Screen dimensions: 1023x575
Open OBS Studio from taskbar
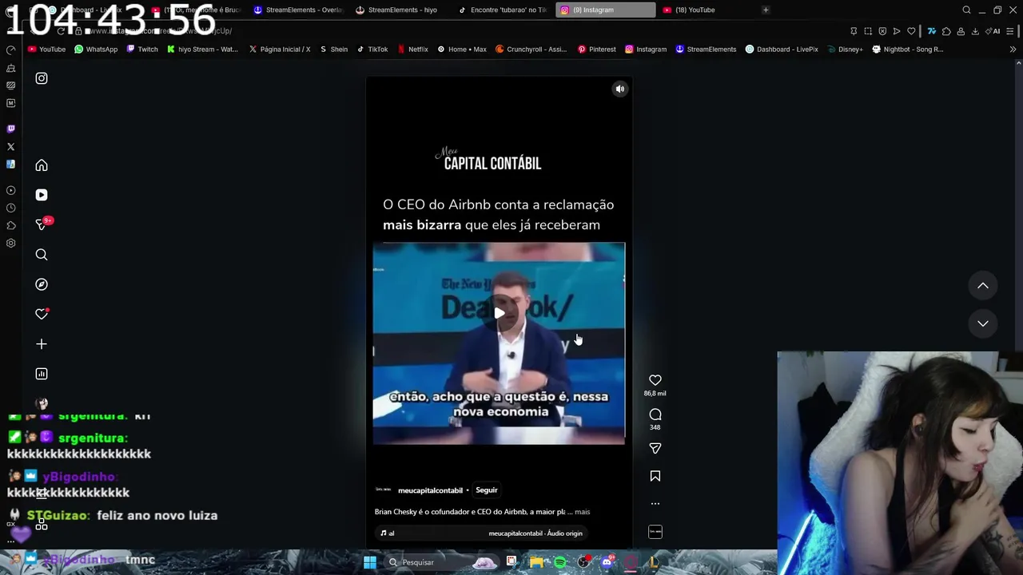coord(583,562)
